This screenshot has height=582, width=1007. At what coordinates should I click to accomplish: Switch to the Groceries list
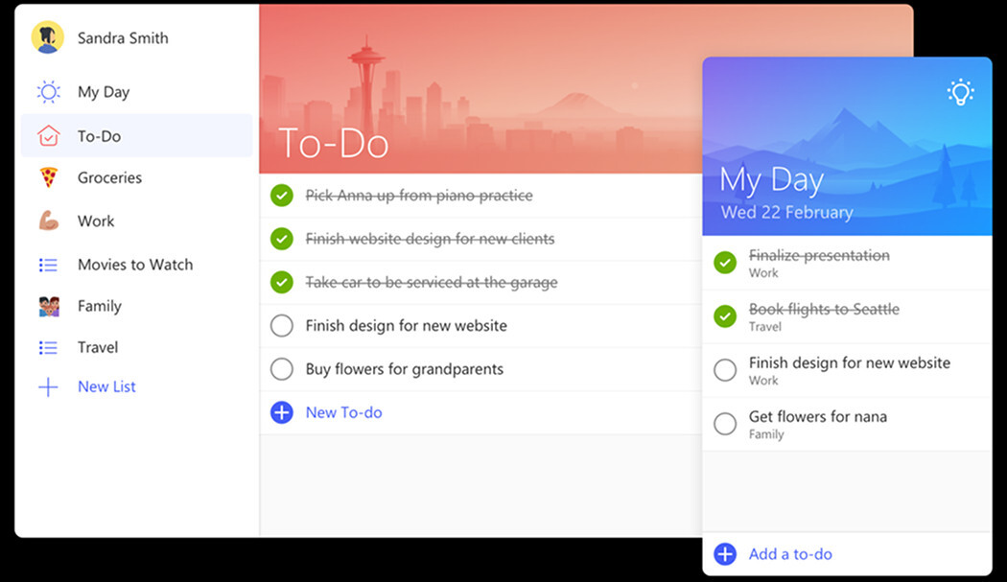click(x=107, y=177)
